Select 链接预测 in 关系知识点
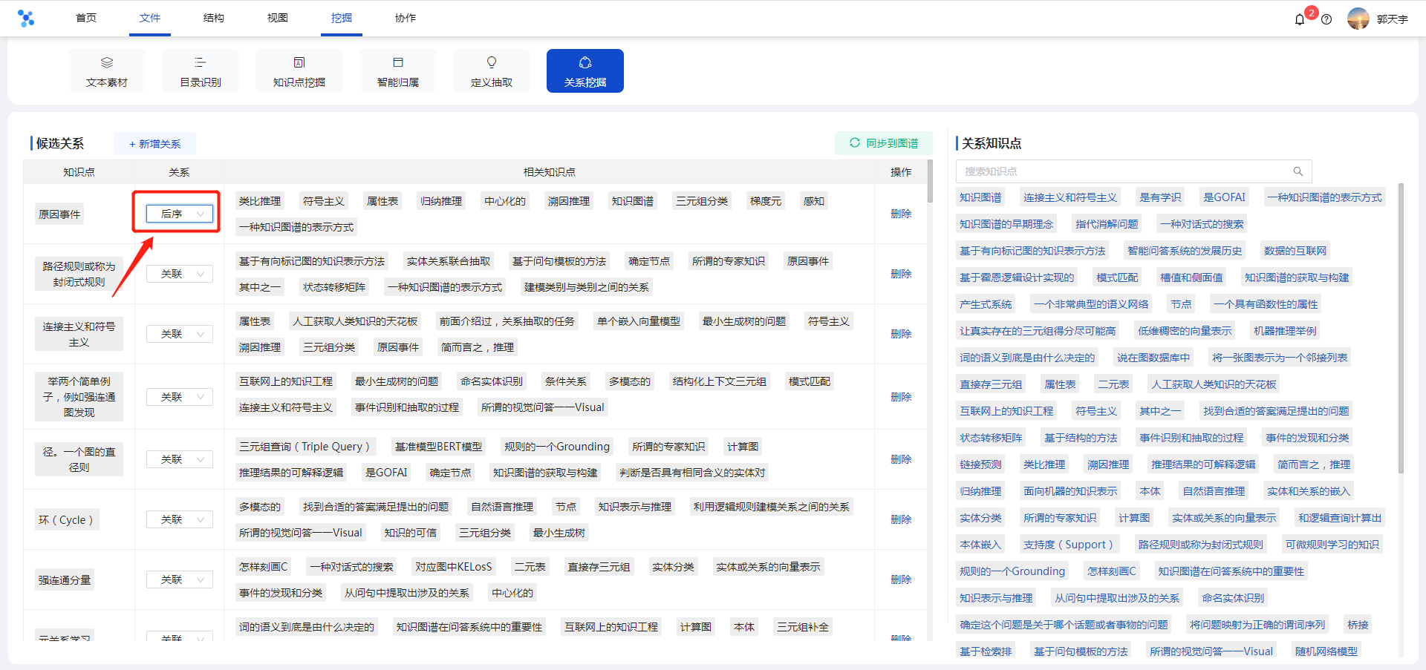Image resolution: width=1426 pixels, height=670 pixels. coord(980,464)
